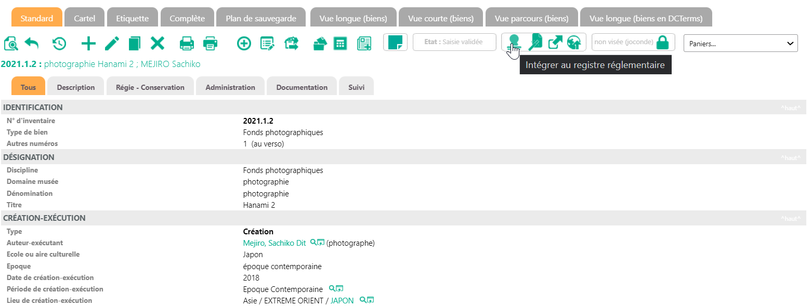Click the pencil edit icon
Image resolution: width=811 pixels, height=306 pixels.
point(112,43)
